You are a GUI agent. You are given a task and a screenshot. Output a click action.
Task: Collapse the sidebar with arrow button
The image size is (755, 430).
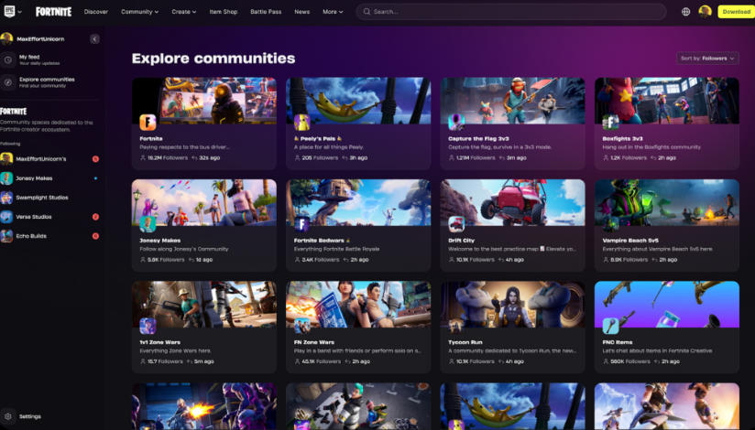(x=94, y=39)
